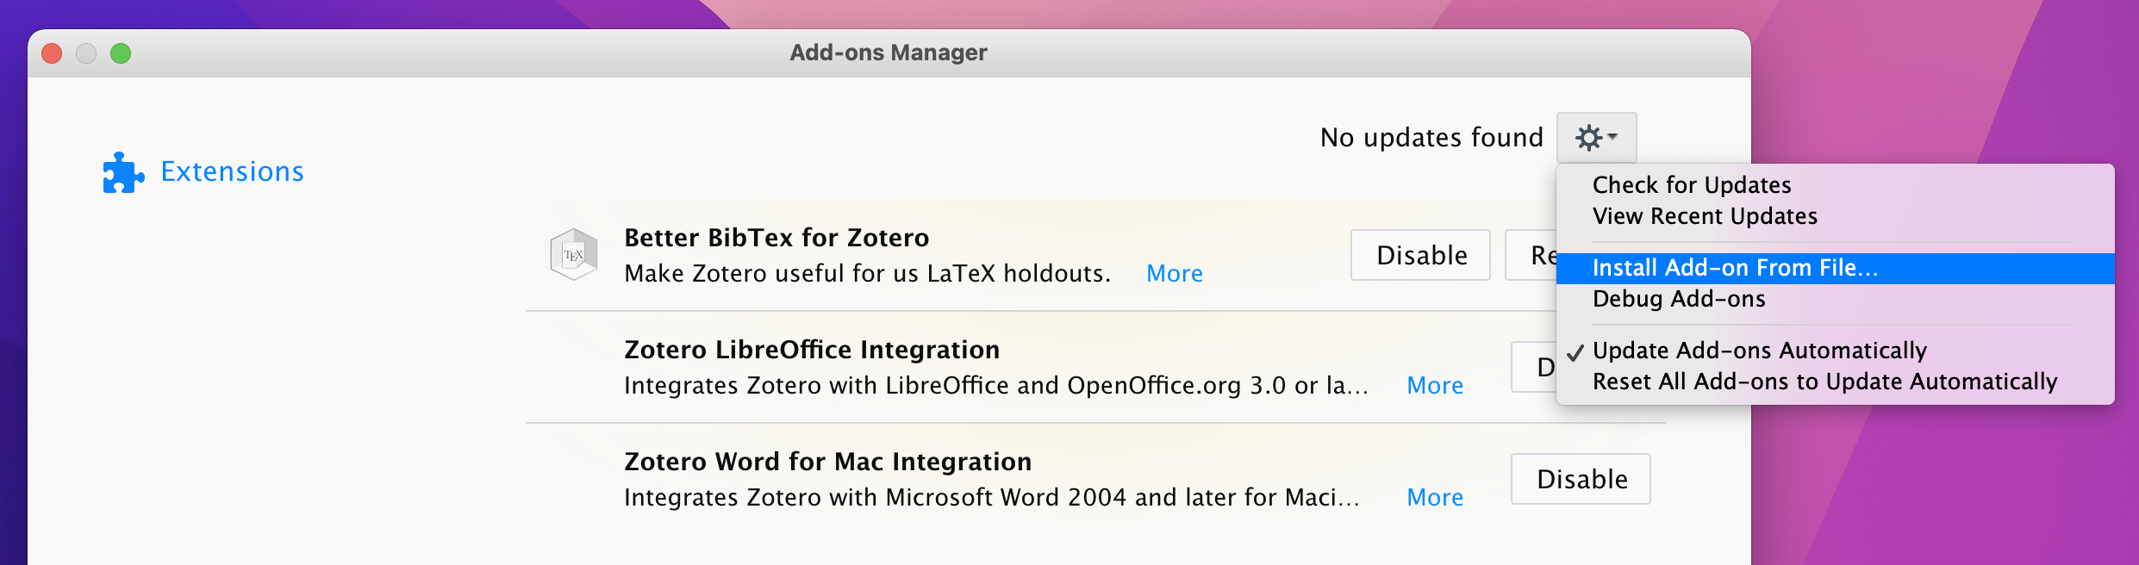Open the gear tools dropdown button
Screen dimensions: 2139x565
(x=1595, y=138)
